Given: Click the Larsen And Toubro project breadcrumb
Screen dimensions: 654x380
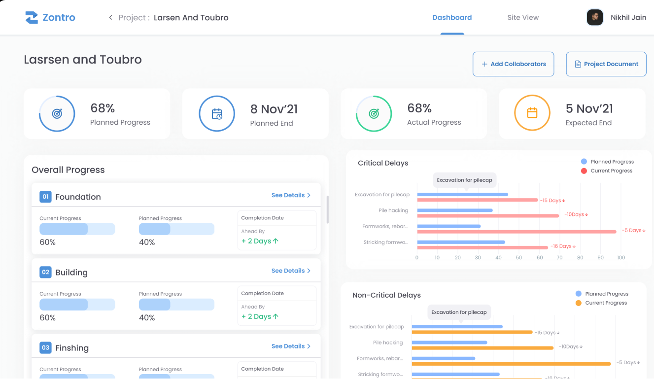Looking at the screenshot, I should click(191, 18).
